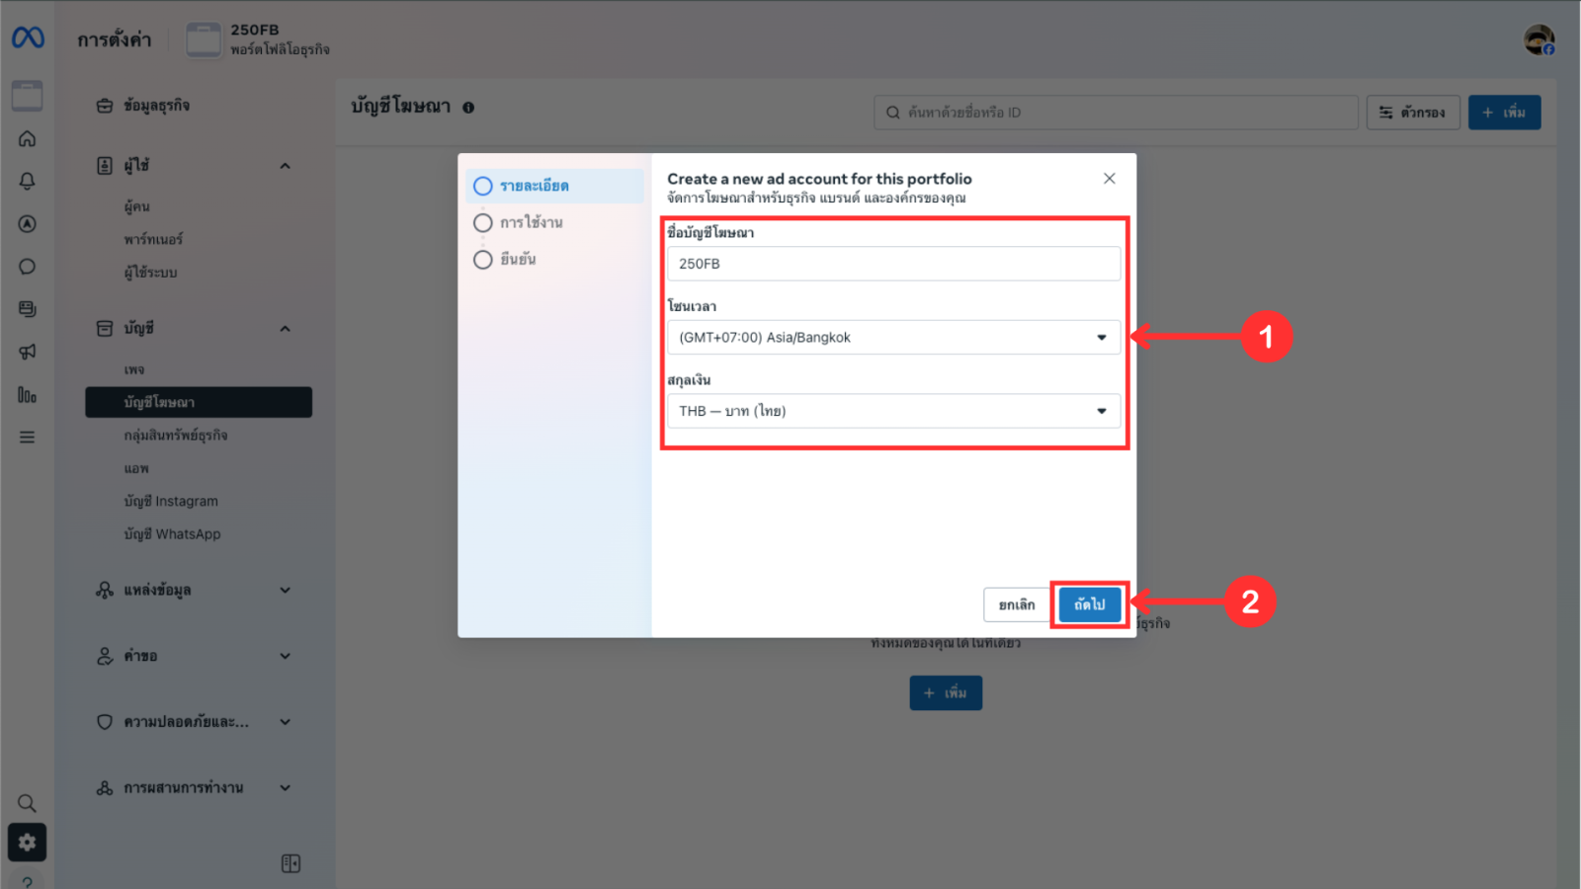The image size is (1581, 889).
Task: Click the ยกเลิก cancel button
Action: 1016,605
